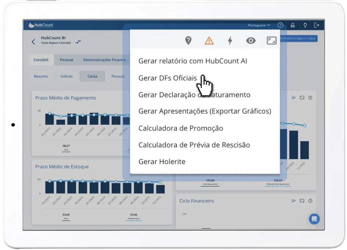Select Gerar DFs Oficiais menu entry

[168, 78]
